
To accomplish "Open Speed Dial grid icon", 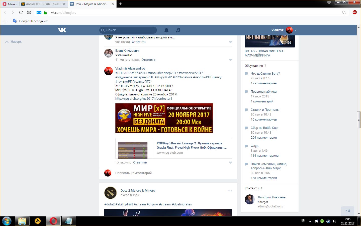I will tap(29, 13).
